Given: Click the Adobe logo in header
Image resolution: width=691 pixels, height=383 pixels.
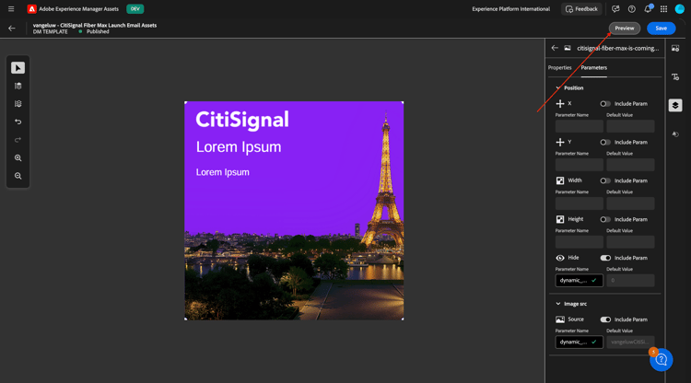Looking at the screenshot, I should pyautogui.click(x=31, y=9).
